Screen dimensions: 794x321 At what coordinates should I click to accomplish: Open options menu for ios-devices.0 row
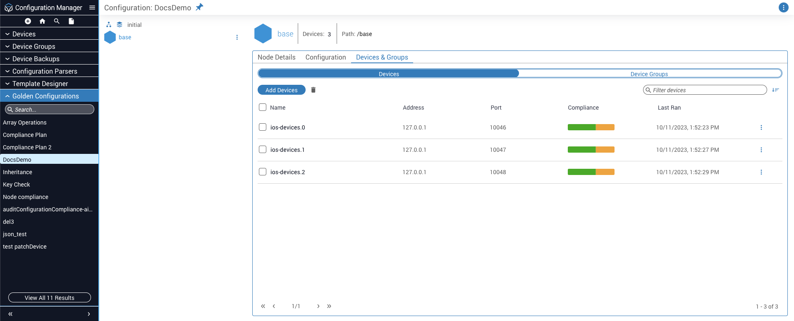(761, 127)
